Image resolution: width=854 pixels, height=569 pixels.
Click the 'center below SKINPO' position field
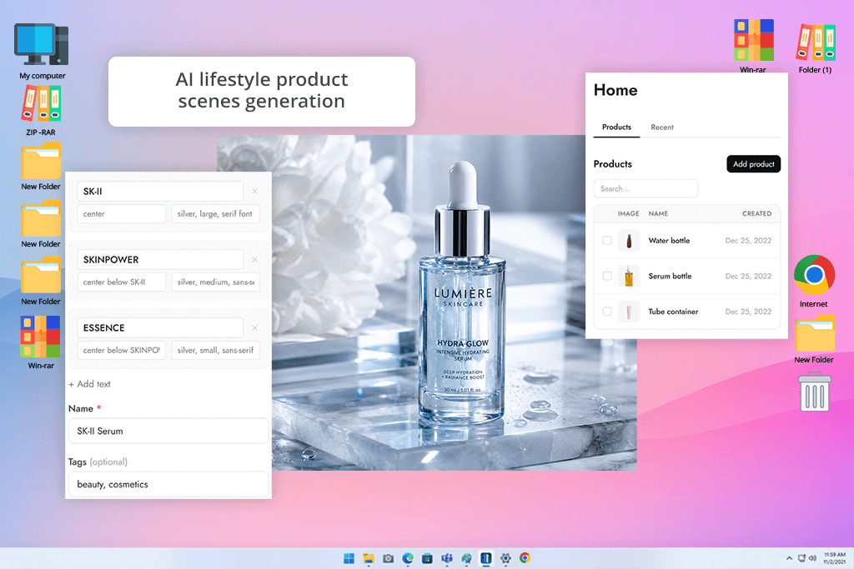point(122,351)
